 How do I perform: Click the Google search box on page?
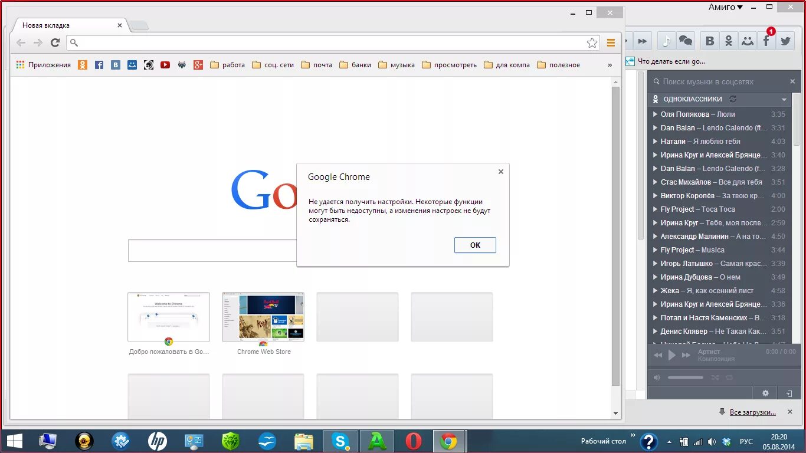(x=212, y=251)
